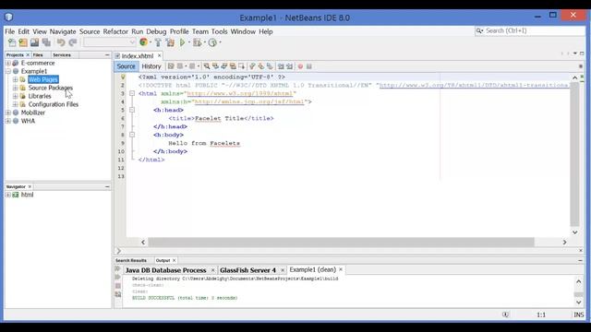Screen dimensions: 591x332
Task: Click the Shift Line Right editor icon
Action: (x=289, y=66)
